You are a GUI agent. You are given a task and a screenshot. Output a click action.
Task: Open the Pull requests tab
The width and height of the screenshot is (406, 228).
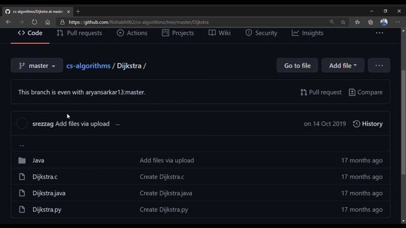(x=79, y=33)
